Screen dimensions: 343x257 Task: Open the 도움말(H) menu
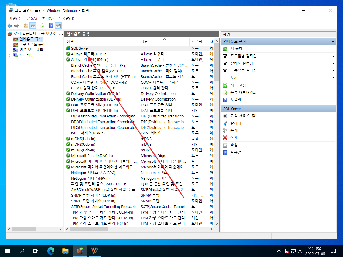(66, 18)
